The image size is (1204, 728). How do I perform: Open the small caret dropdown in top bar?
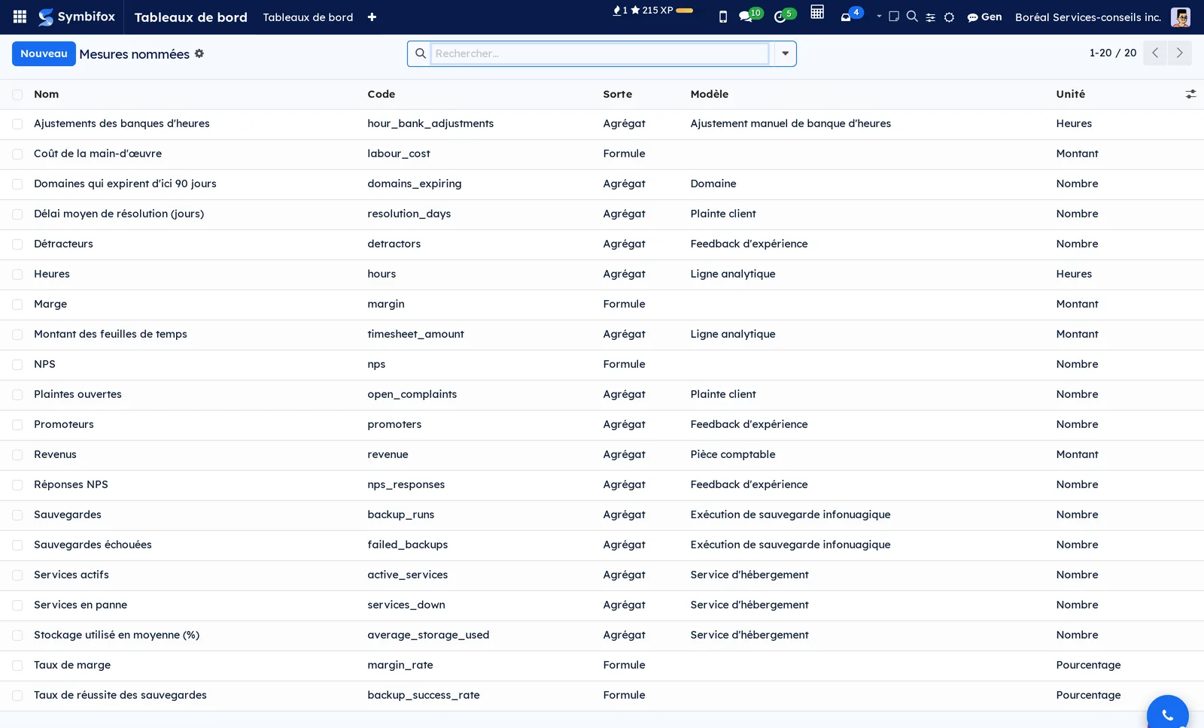pos(879,16)
